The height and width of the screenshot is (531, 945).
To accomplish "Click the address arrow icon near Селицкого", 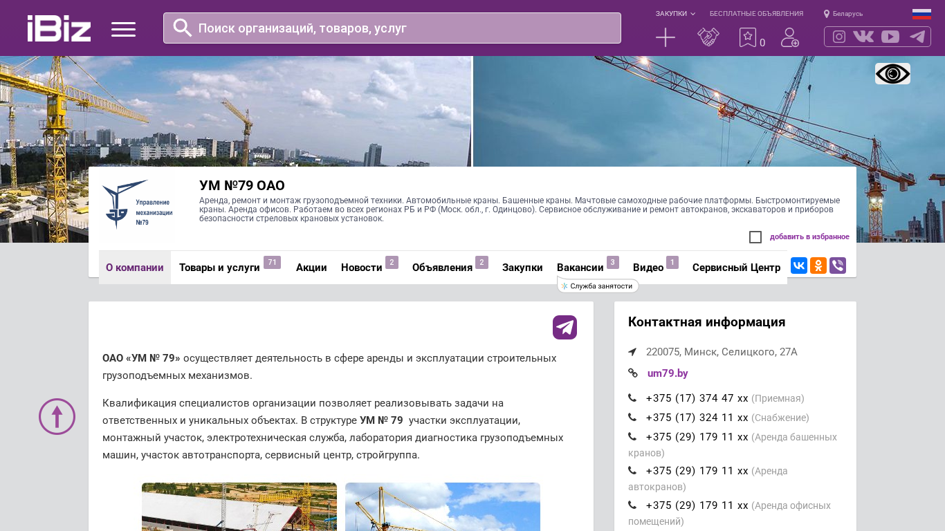I will click(x=632, y=352).
